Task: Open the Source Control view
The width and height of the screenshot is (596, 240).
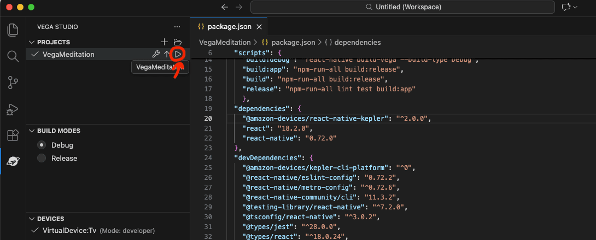Action: [13, 83]
